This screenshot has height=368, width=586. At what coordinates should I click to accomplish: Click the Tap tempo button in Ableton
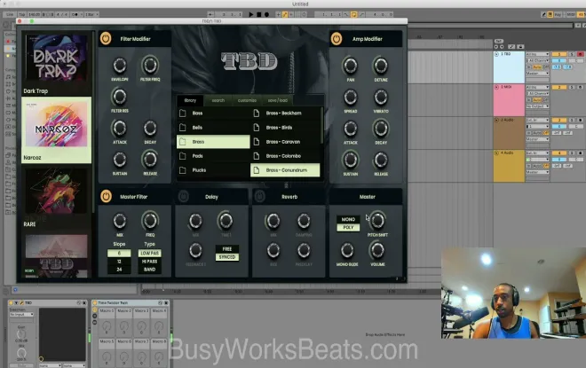(x=22, y=14)
